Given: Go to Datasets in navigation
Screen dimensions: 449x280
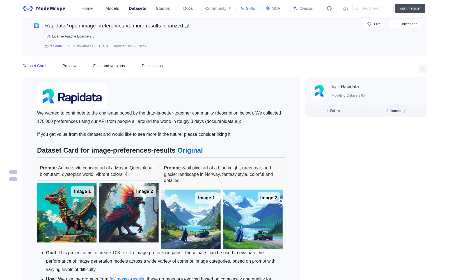Looking at the screenshot, I should coord(138,8).
